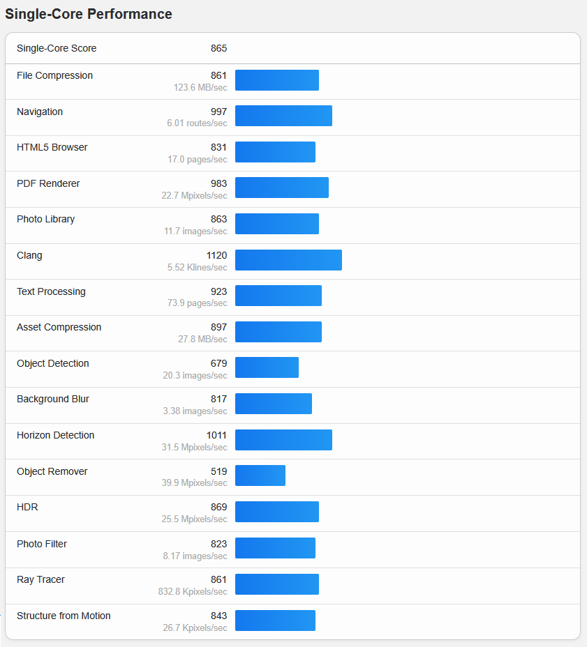Click the Clang score bar

[x=288, y=260]
